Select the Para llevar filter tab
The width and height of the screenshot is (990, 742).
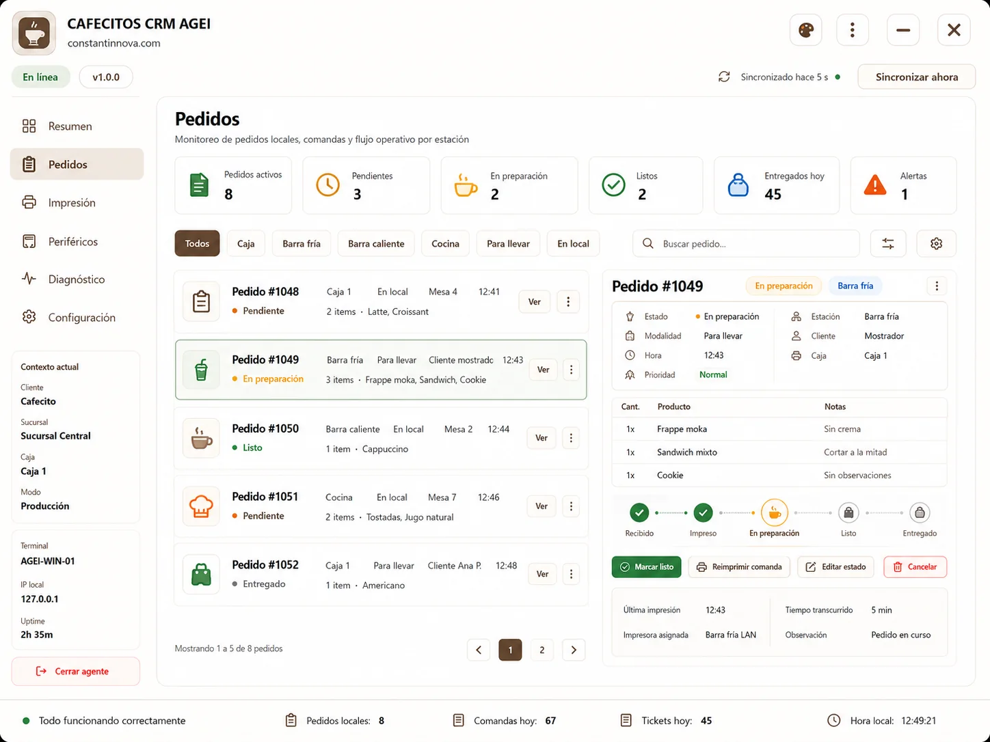[x=508, y=243]
